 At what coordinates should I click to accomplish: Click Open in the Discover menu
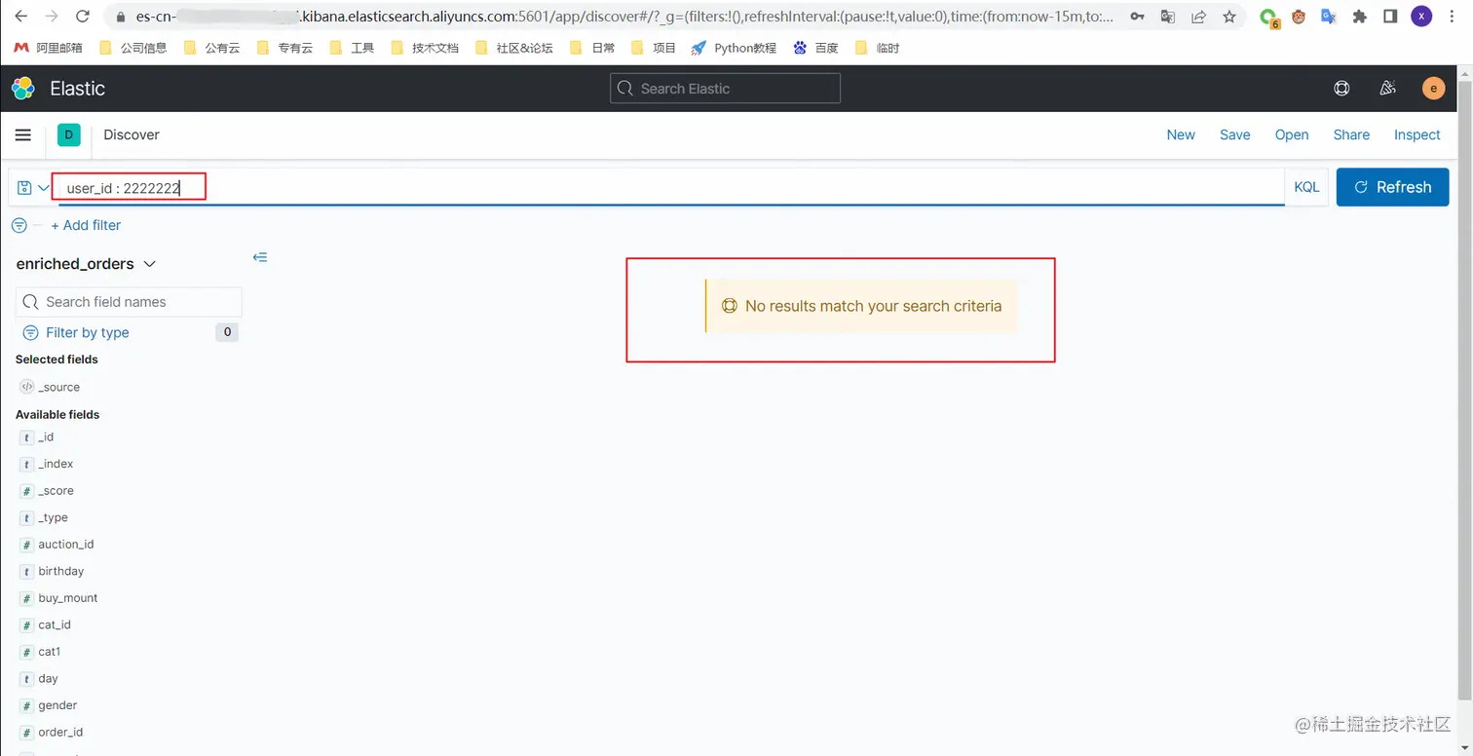(x=1292, y=135)
